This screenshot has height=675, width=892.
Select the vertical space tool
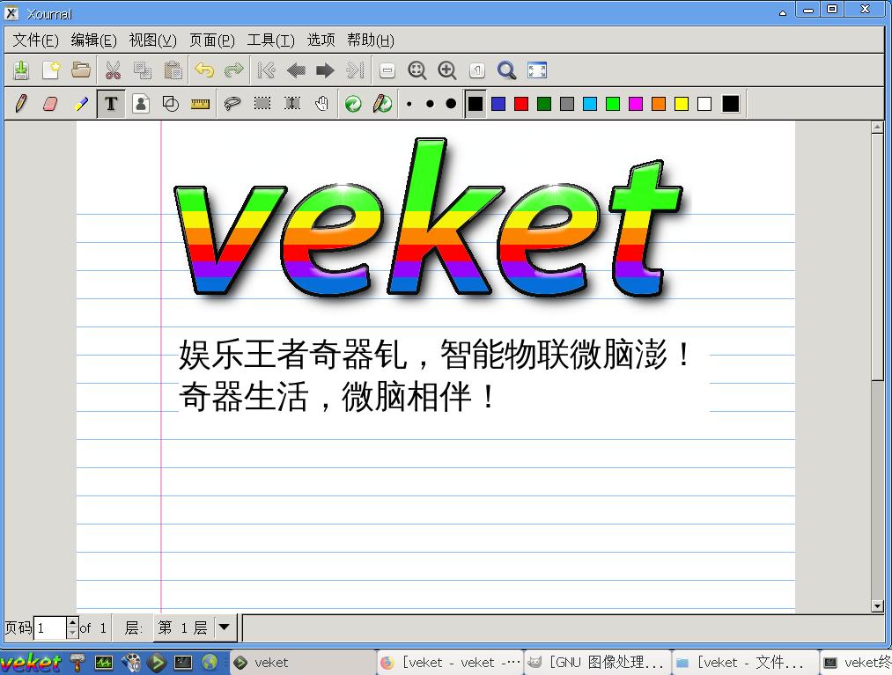point(291,104)
